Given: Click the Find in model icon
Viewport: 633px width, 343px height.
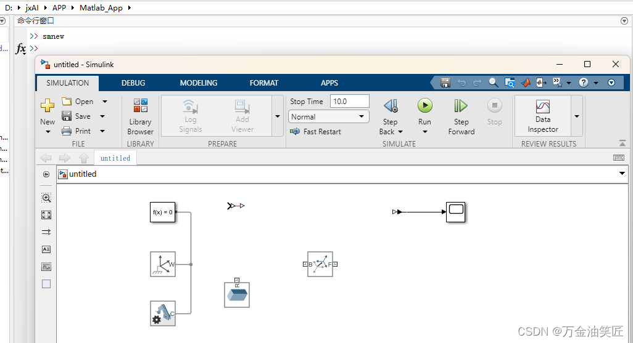Looking at the screenshot, I should [510, 83].
